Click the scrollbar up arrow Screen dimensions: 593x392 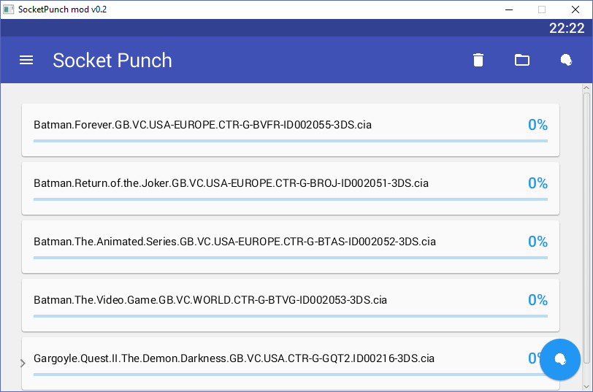pos(586,88)
